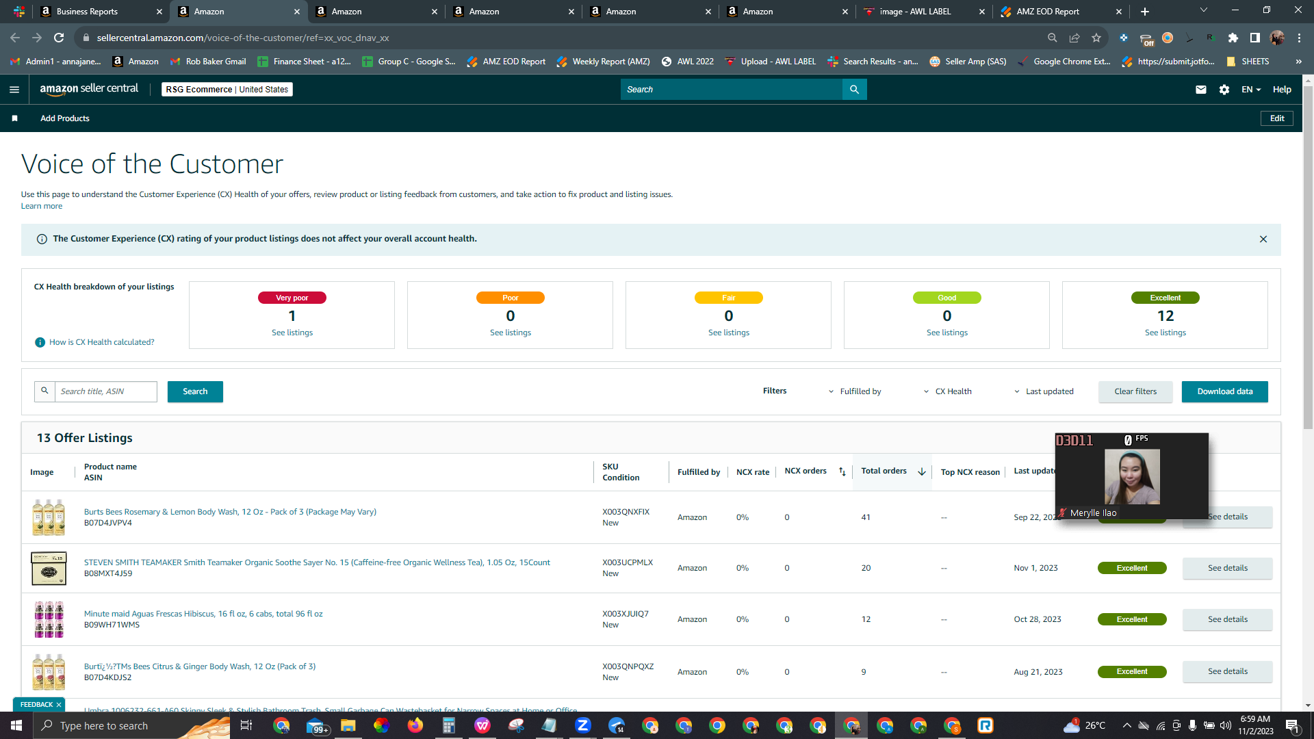Click the Minute Maid product thumbnail

pyautogui.click(x=49, y=619)
